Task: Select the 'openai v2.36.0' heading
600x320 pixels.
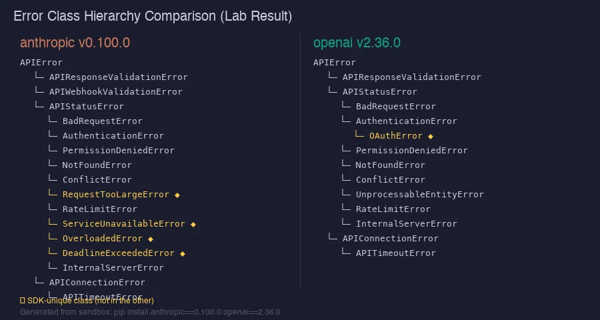Action: tap(357, 43)
